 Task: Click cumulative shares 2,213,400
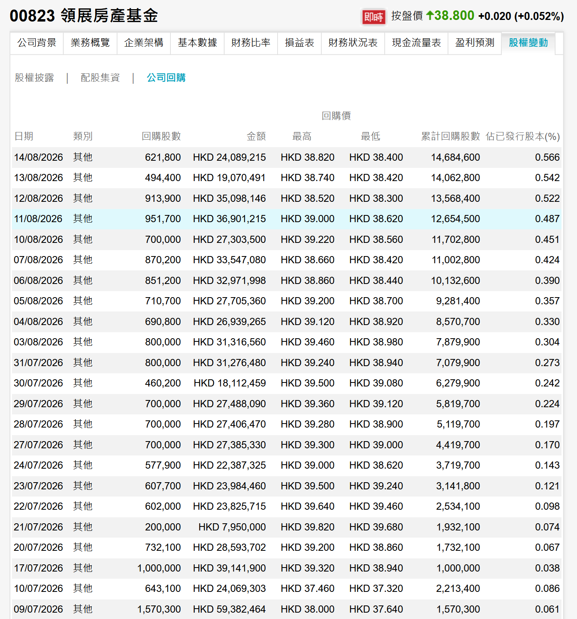(x=458, y=589)
